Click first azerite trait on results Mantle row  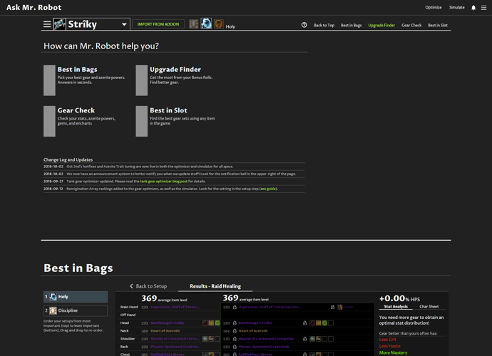tap(312, 339)
